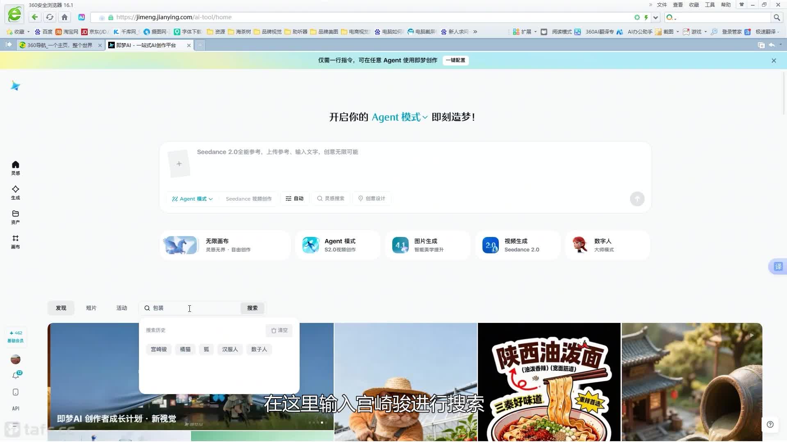Reload the page with refresh icon
Image resolution: width=787 pixels, height=442 pixels.
click(50, 17)
